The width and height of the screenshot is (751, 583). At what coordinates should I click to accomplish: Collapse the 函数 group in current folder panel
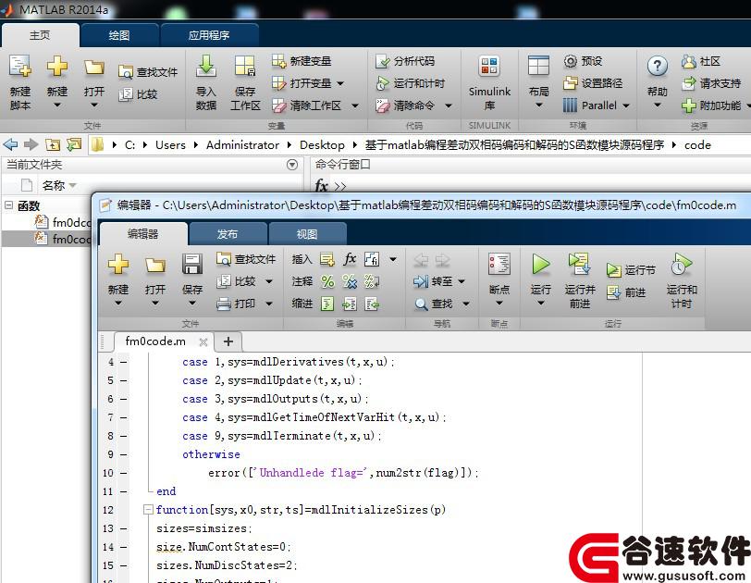click(x=8, y=205)
